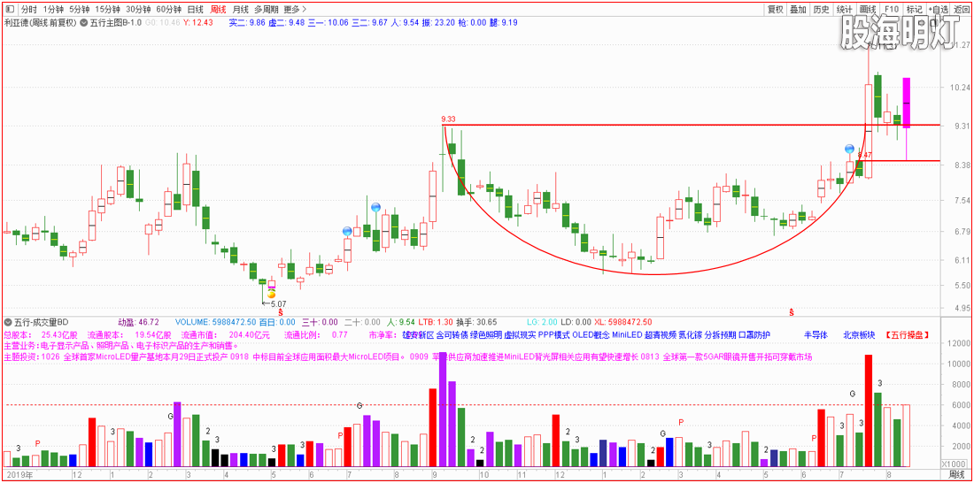The width and height of the screenshot is (974, 483).
Task: Click blue signal ball above early-August candle
Action: 375,207
